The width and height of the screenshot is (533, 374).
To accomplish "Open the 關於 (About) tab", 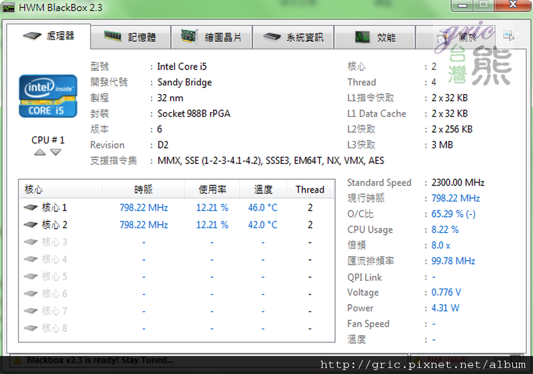I will (x=456, y=37).
